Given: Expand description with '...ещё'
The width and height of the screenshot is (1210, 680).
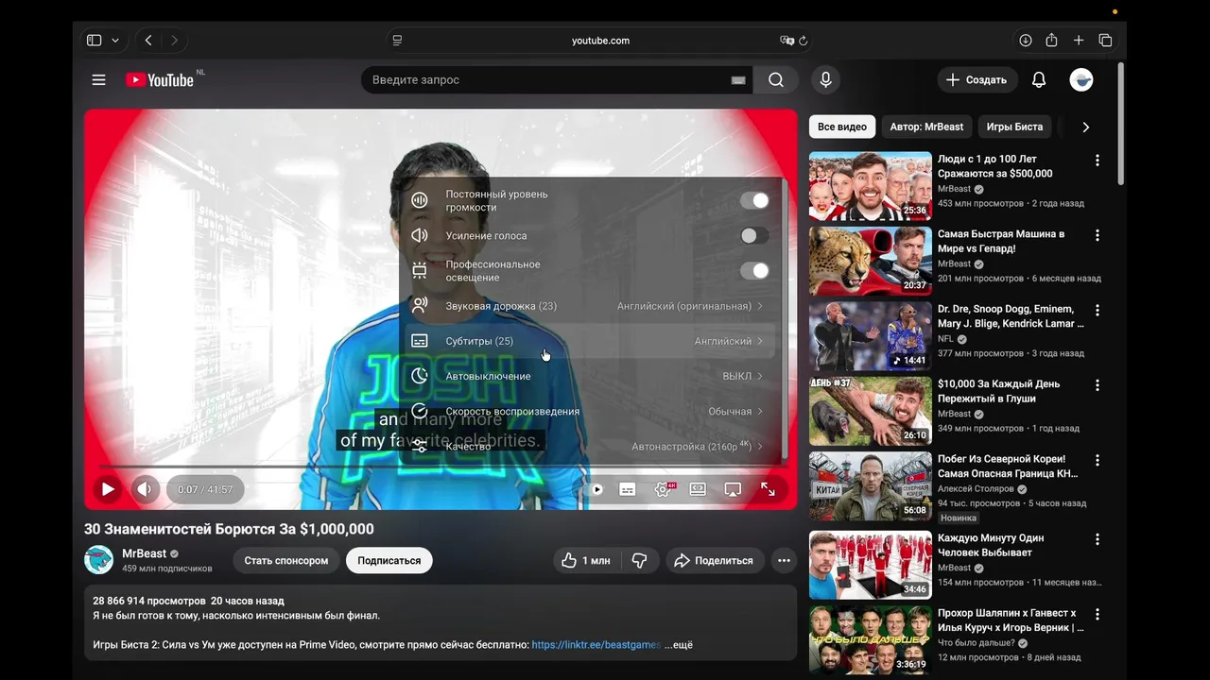Looking at the screenshot, I should 678,645.
